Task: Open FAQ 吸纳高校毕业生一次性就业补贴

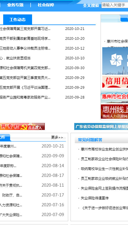Action: [104, 169]
